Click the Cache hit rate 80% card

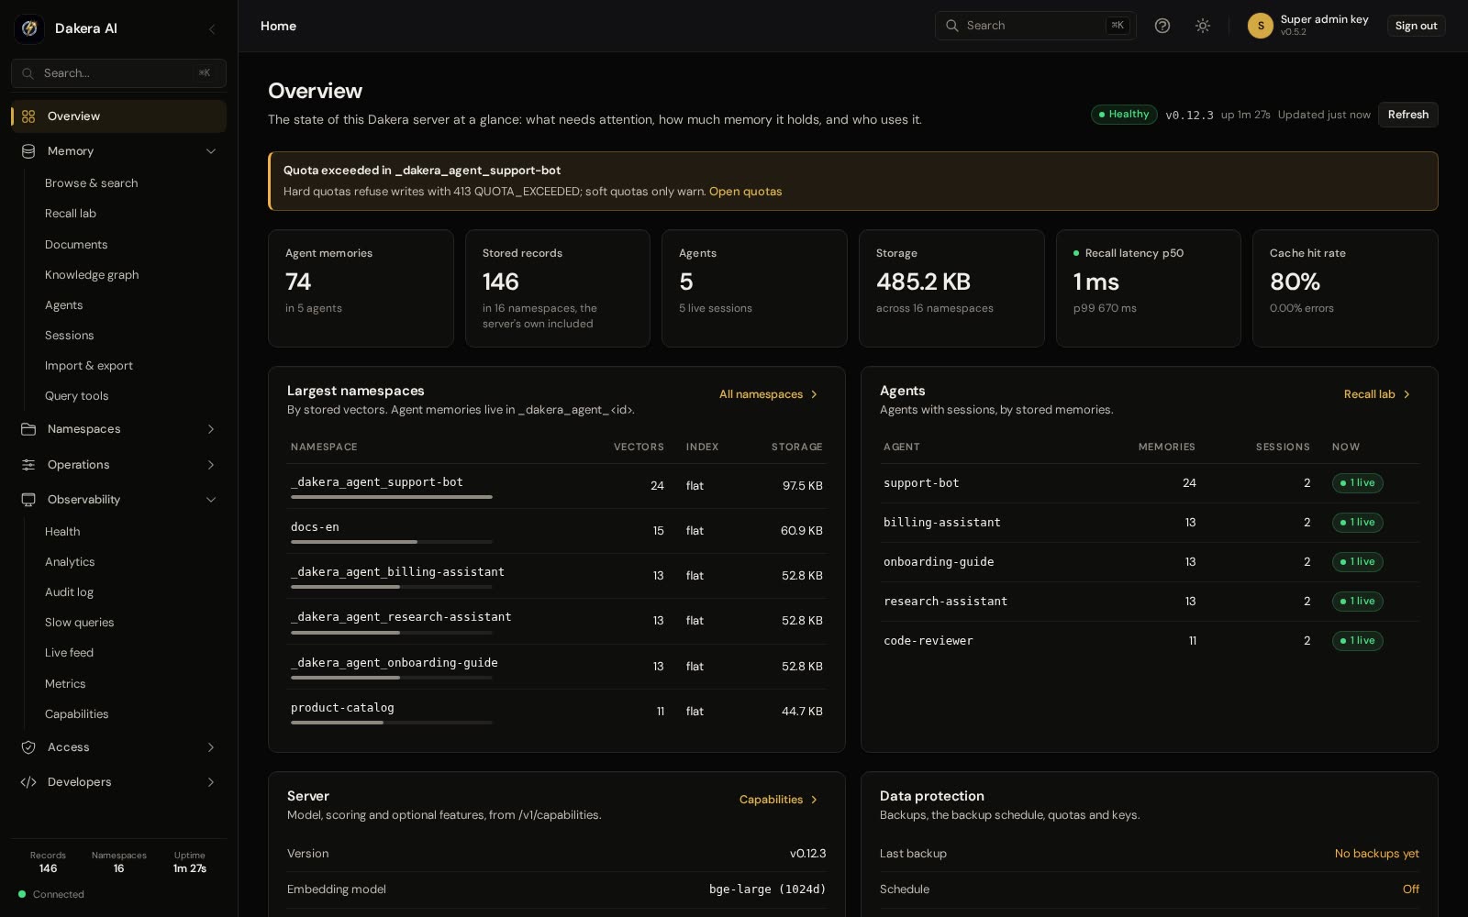point(1345,288)
